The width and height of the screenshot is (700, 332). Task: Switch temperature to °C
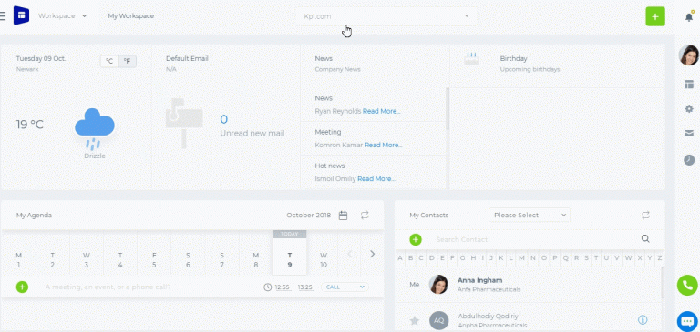click(109, 62)
